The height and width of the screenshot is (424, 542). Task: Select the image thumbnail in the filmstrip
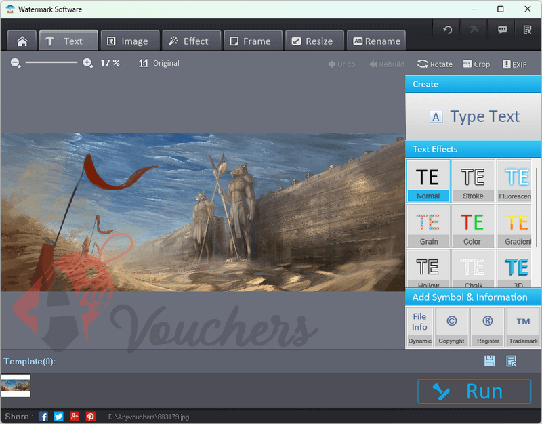[16, 385]
